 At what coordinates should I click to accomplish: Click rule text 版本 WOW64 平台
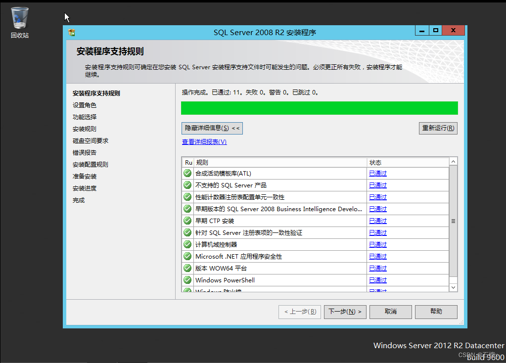(221, 268)
